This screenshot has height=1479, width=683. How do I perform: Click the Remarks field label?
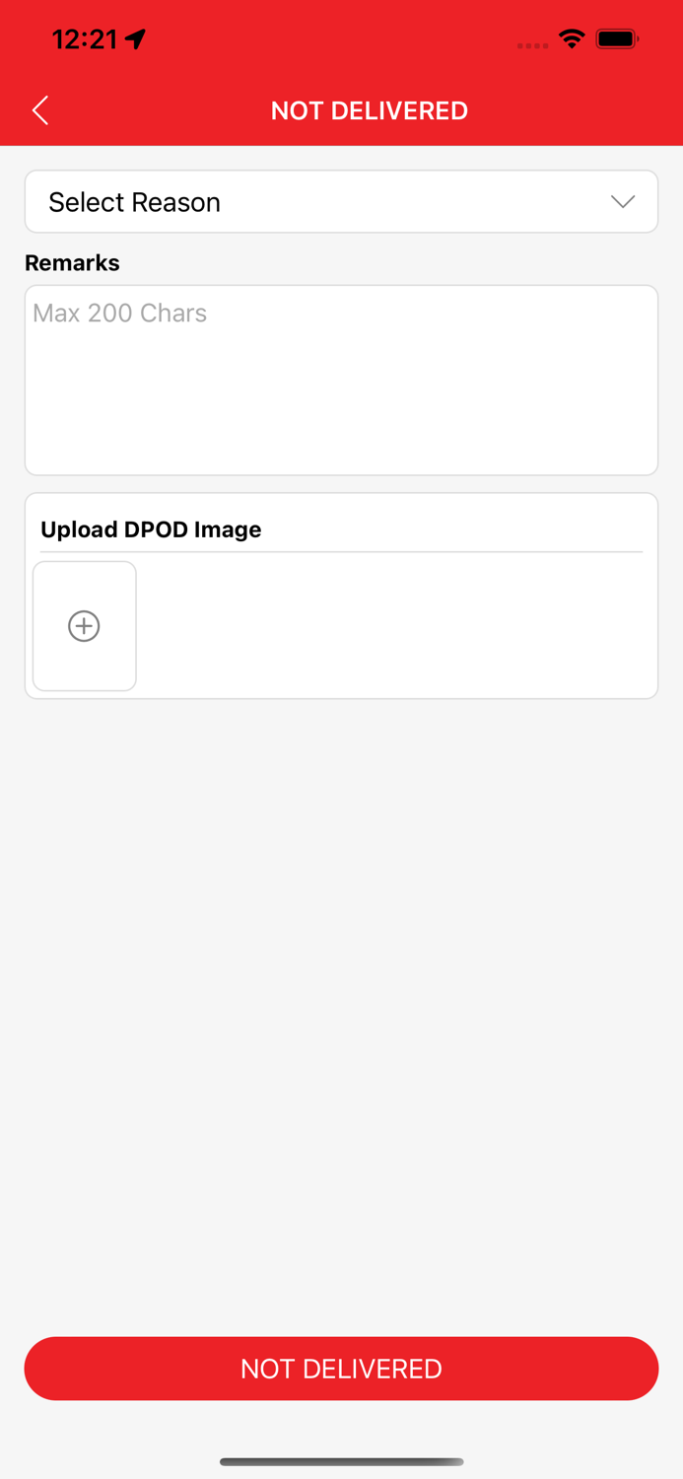(72, 263)
